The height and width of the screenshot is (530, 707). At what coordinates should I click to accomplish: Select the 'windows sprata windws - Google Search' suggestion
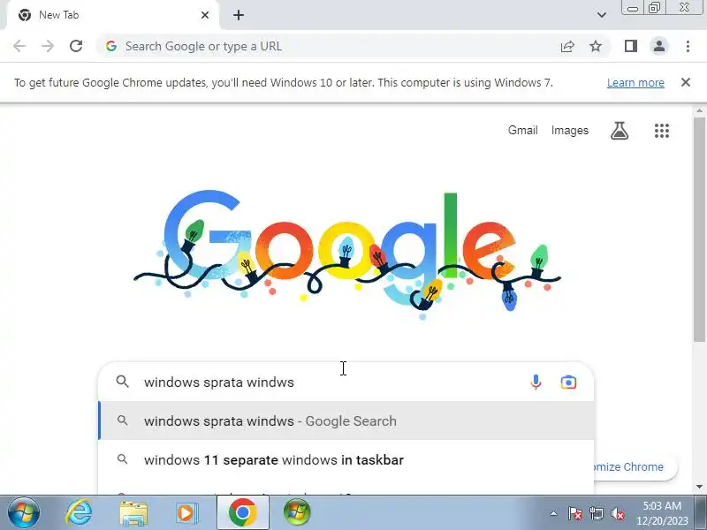tap(346, 421)
